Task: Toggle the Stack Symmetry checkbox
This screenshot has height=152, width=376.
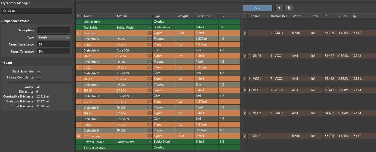Action: 39,71
